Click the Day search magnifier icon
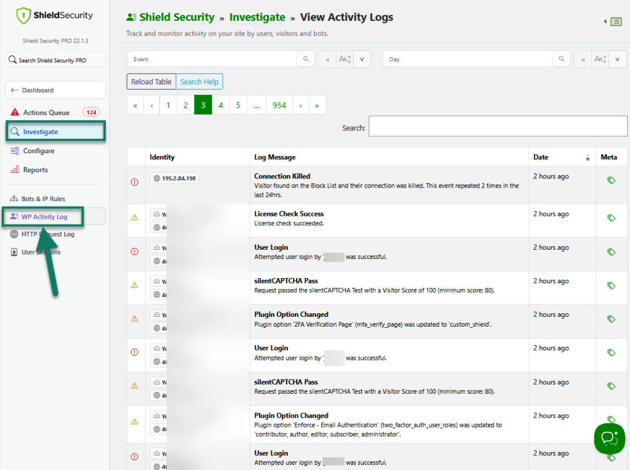Viewport: 630px width, 470px height. click(x=561, y=59)
